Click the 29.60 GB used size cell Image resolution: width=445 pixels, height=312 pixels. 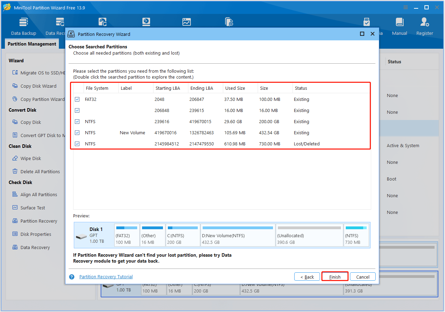tap(234, 122)
